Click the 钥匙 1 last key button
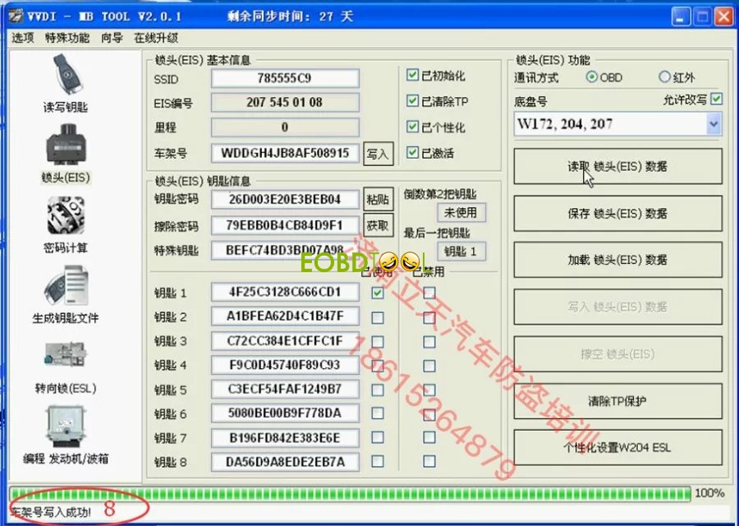 pos(461,251)
